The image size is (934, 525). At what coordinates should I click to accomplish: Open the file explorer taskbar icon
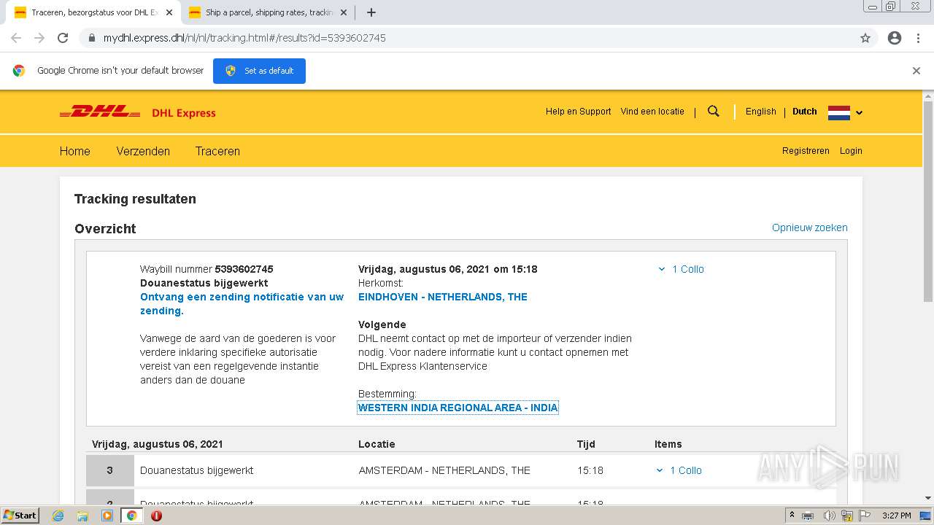point(82,516)
